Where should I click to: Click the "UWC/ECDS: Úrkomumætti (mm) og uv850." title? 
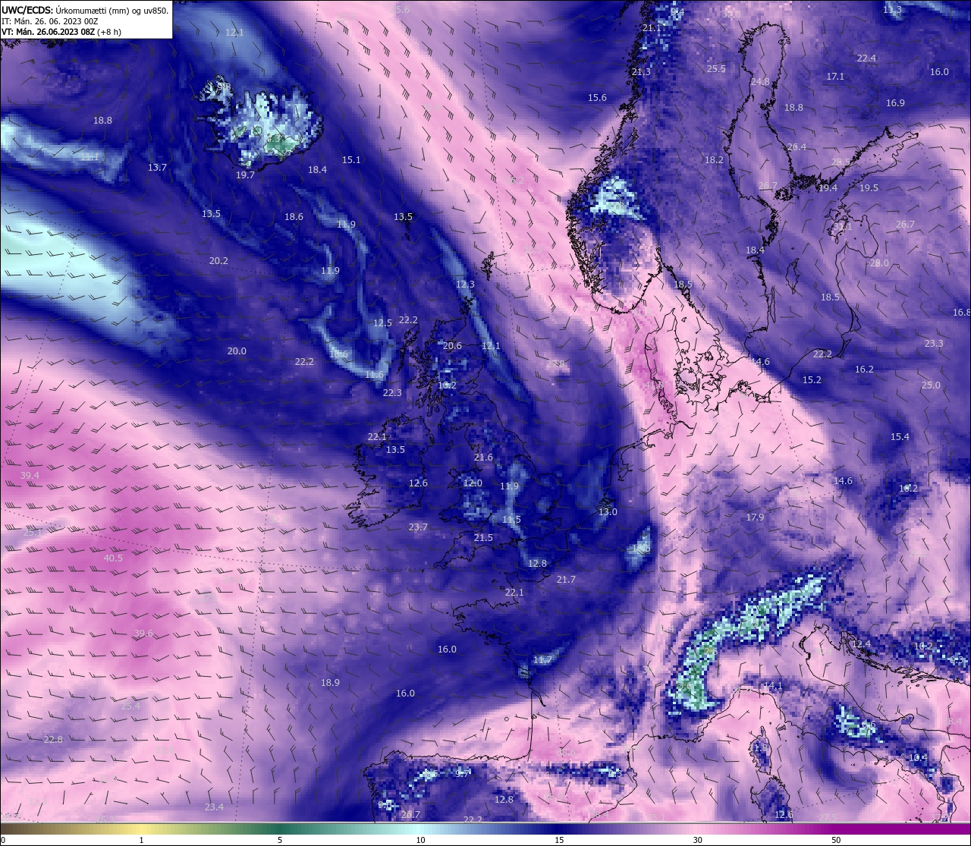85,11
